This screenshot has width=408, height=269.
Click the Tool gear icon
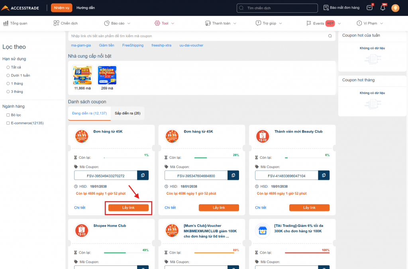click(x=157, y=23)
